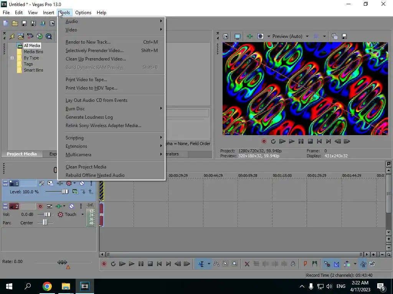The width and height of the screenshot is (393, 294).
Task: Toggle Mute on video track 1
Action: click(82, 183)
